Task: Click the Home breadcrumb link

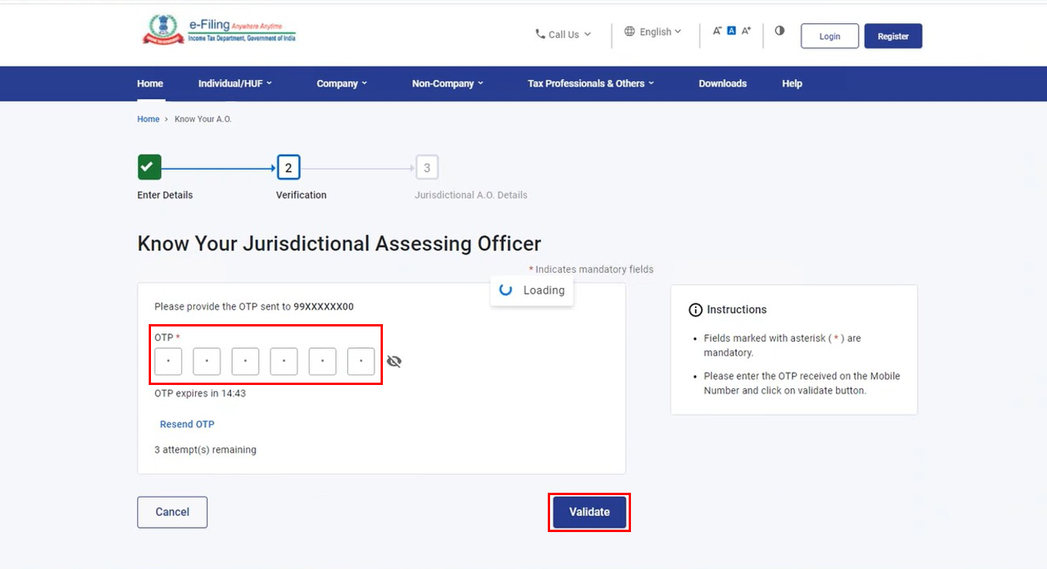Action: click(148, 119)
